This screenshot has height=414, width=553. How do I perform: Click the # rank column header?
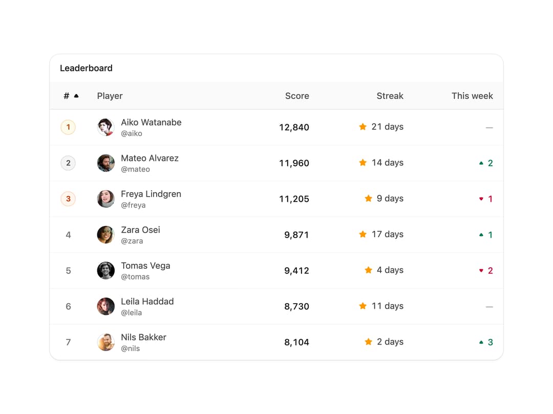click(66, 96)
